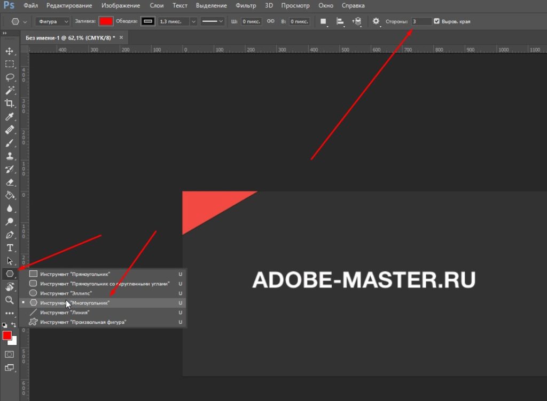This screenshot has width=547, height=401.
Task: Swap foreground and background colors
Action: (x=13, y=325)
